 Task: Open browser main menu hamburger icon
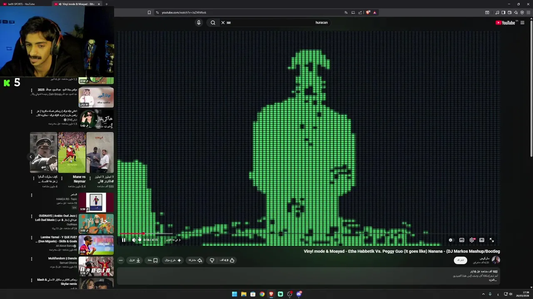pos(528,12)
